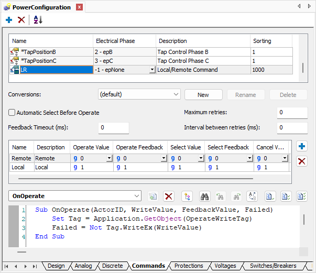The image size is (316, 273).
Task: Enable Automatic Select Before Operate checkbox
Action: pyautogui.click(x=12, y=113)
